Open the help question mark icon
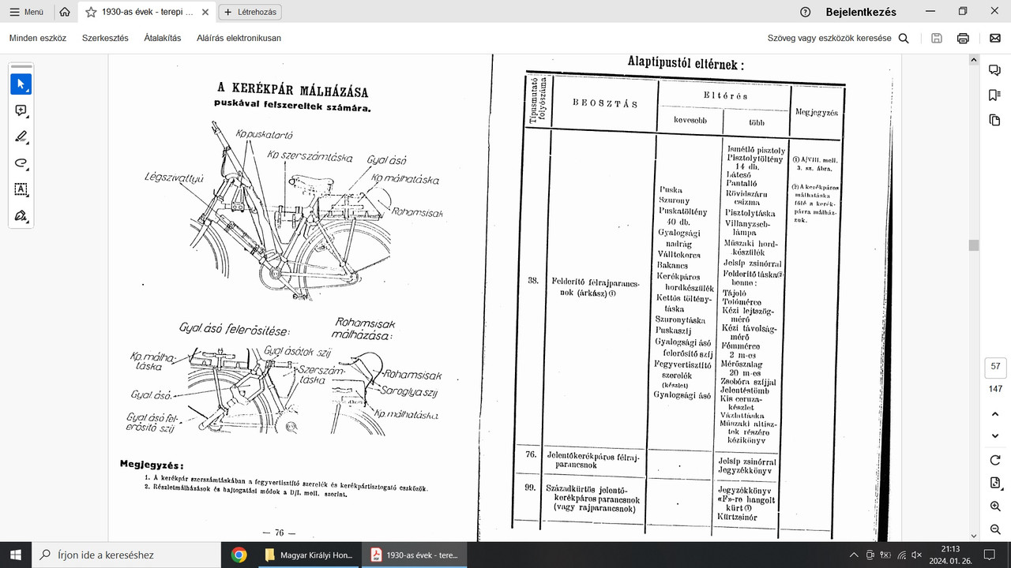1011x568 pixels. 805,12
